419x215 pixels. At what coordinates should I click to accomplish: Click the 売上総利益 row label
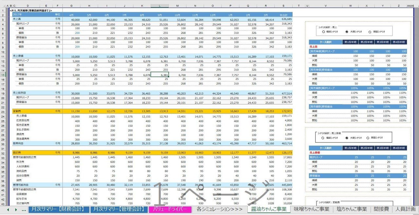pyautogui.click(x=19, y=93)
